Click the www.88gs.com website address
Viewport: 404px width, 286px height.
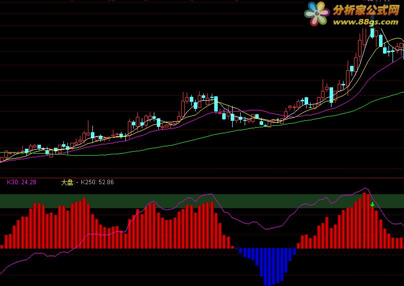366,22
